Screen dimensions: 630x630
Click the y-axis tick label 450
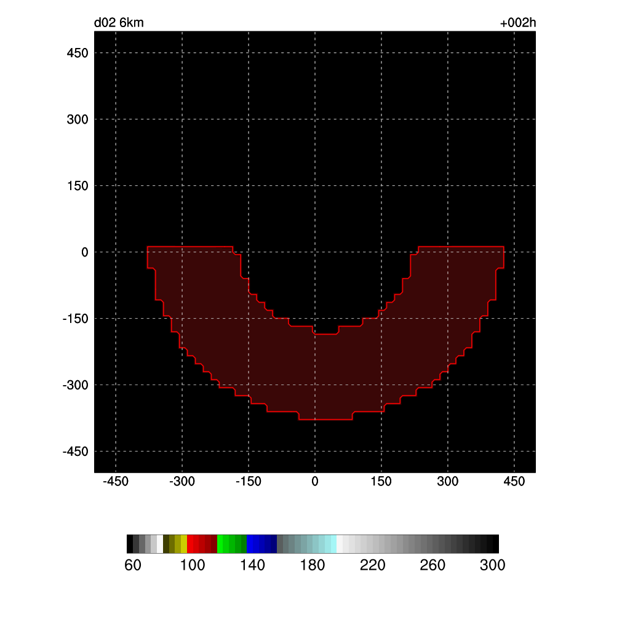pos(78,53)
